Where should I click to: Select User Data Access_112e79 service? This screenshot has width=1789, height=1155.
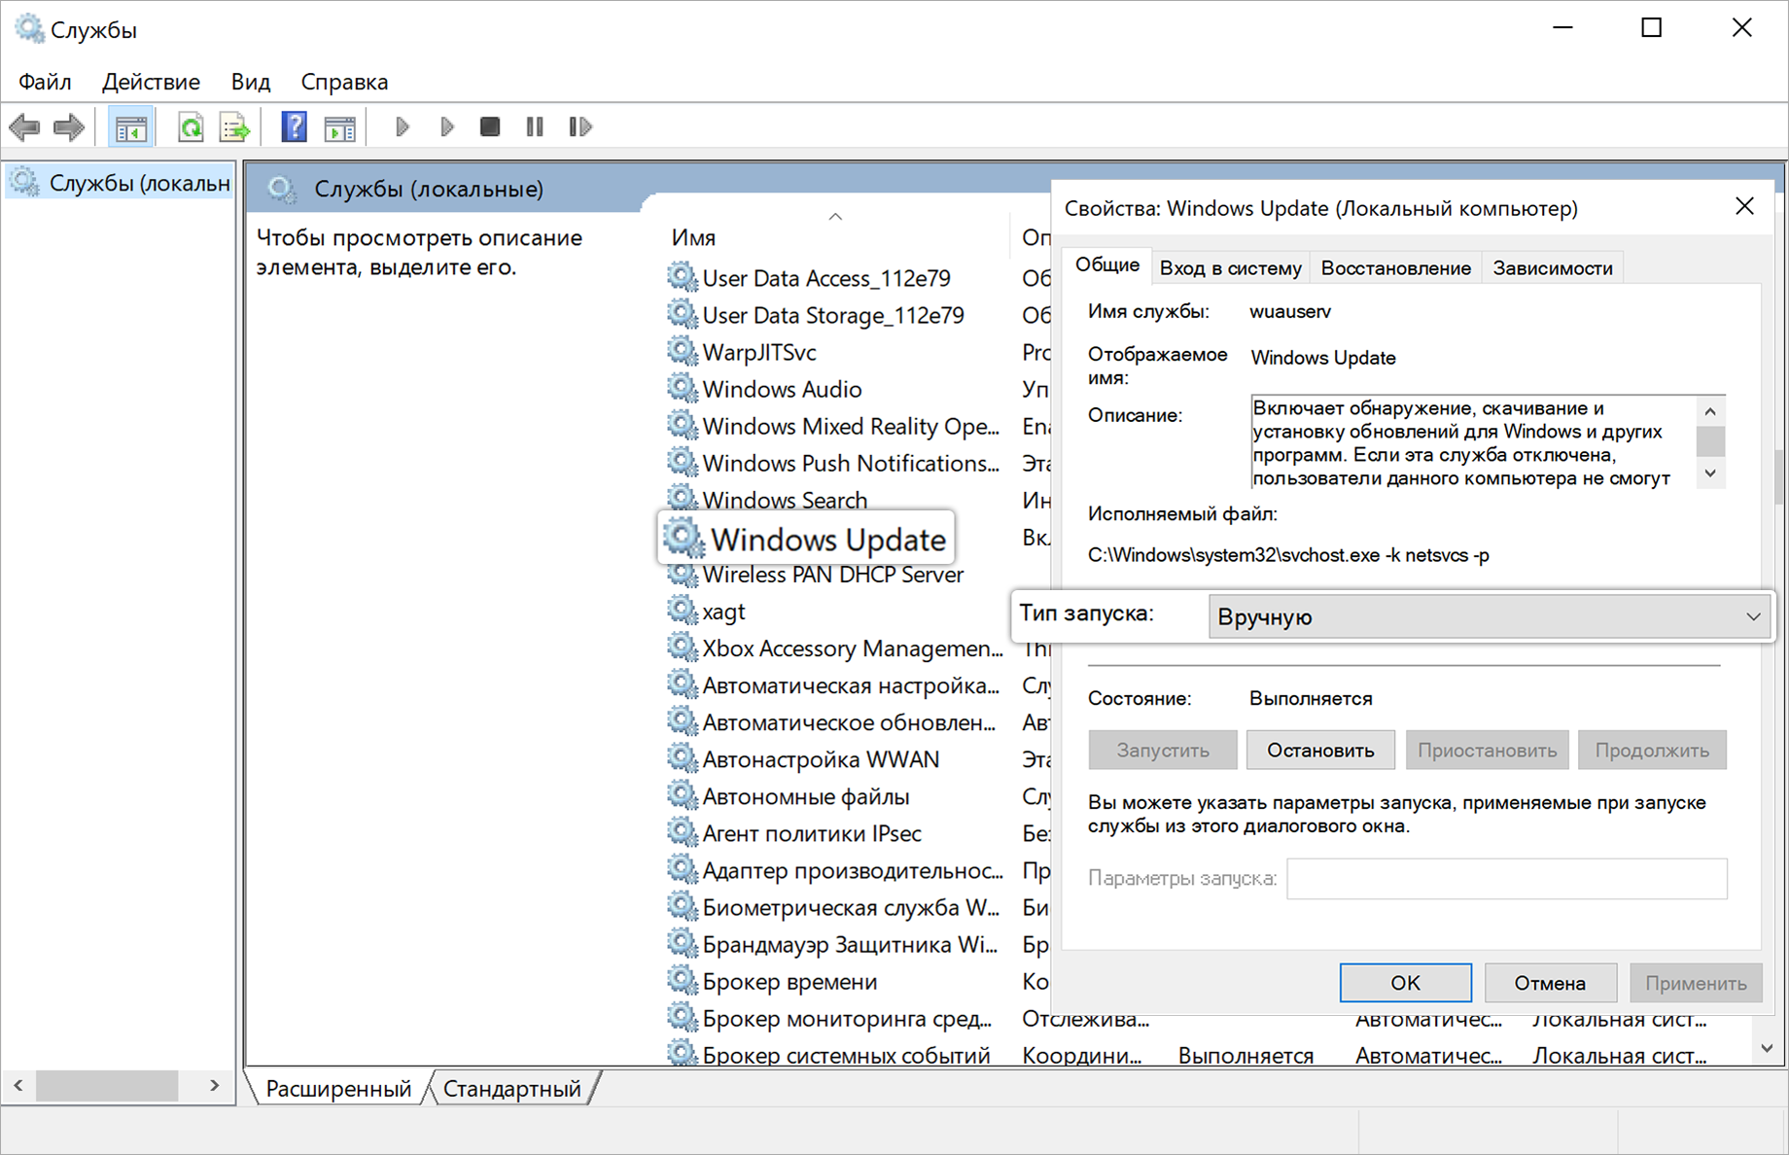(826, 278)
